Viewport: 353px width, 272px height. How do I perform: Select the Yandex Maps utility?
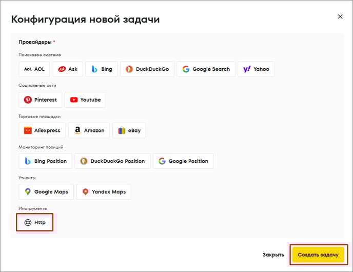tap(104, 192)
